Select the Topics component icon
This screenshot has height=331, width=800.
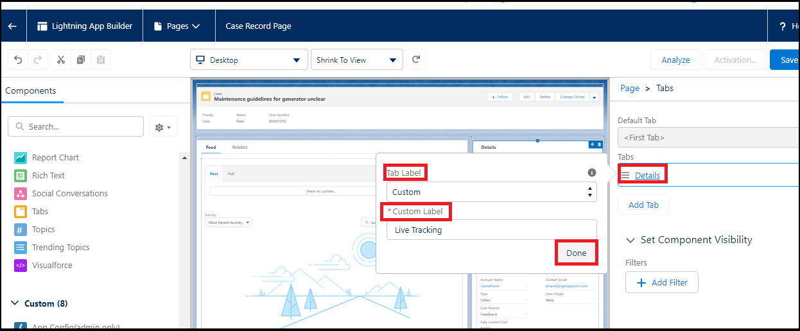click(x=21, y=229)
